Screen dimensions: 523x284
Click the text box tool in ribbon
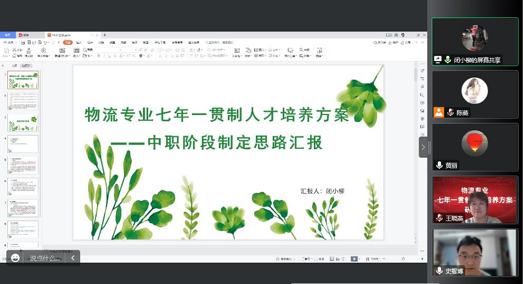[237, 51]
